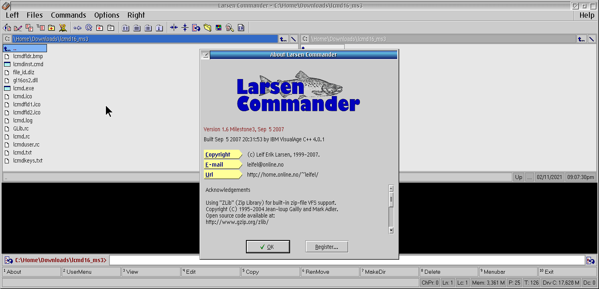Click the View file eye toolbar icon
The width and height of the screenshot is (599, 289).
7,28
